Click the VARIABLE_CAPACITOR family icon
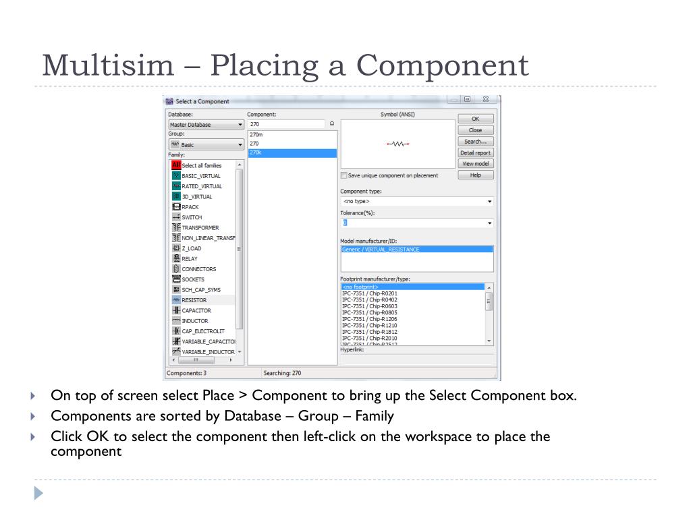Screen dimensions: 691x518 click(176, 341)
